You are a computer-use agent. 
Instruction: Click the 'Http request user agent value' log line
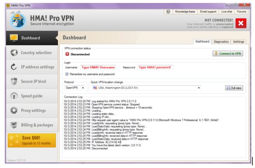click(x=142, y=120)
